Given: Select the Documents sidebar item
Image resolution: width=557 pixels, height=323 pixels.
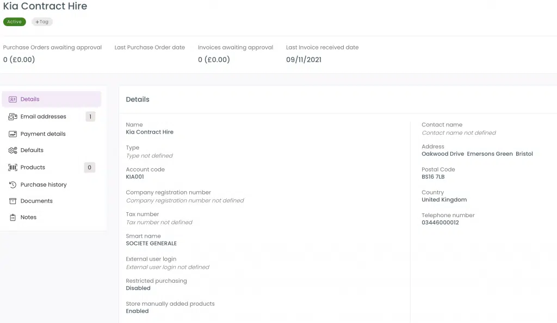Looking at the screenshot, I should point(52,201).
